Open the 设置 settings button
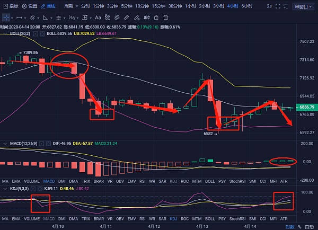Viewport: 318px width, 230px height. coord(30,6)
